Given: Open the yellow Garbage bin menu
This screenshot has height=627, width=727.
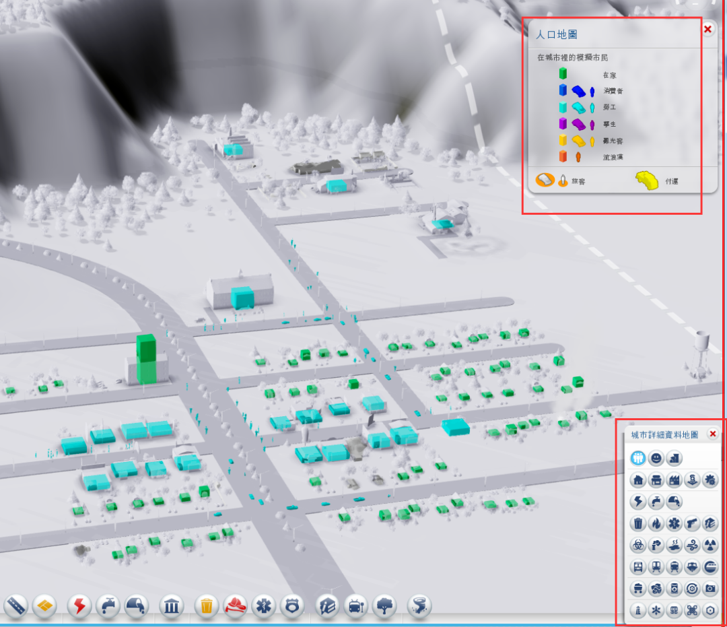Looking at the screenshot, I should tap(207, 605).
